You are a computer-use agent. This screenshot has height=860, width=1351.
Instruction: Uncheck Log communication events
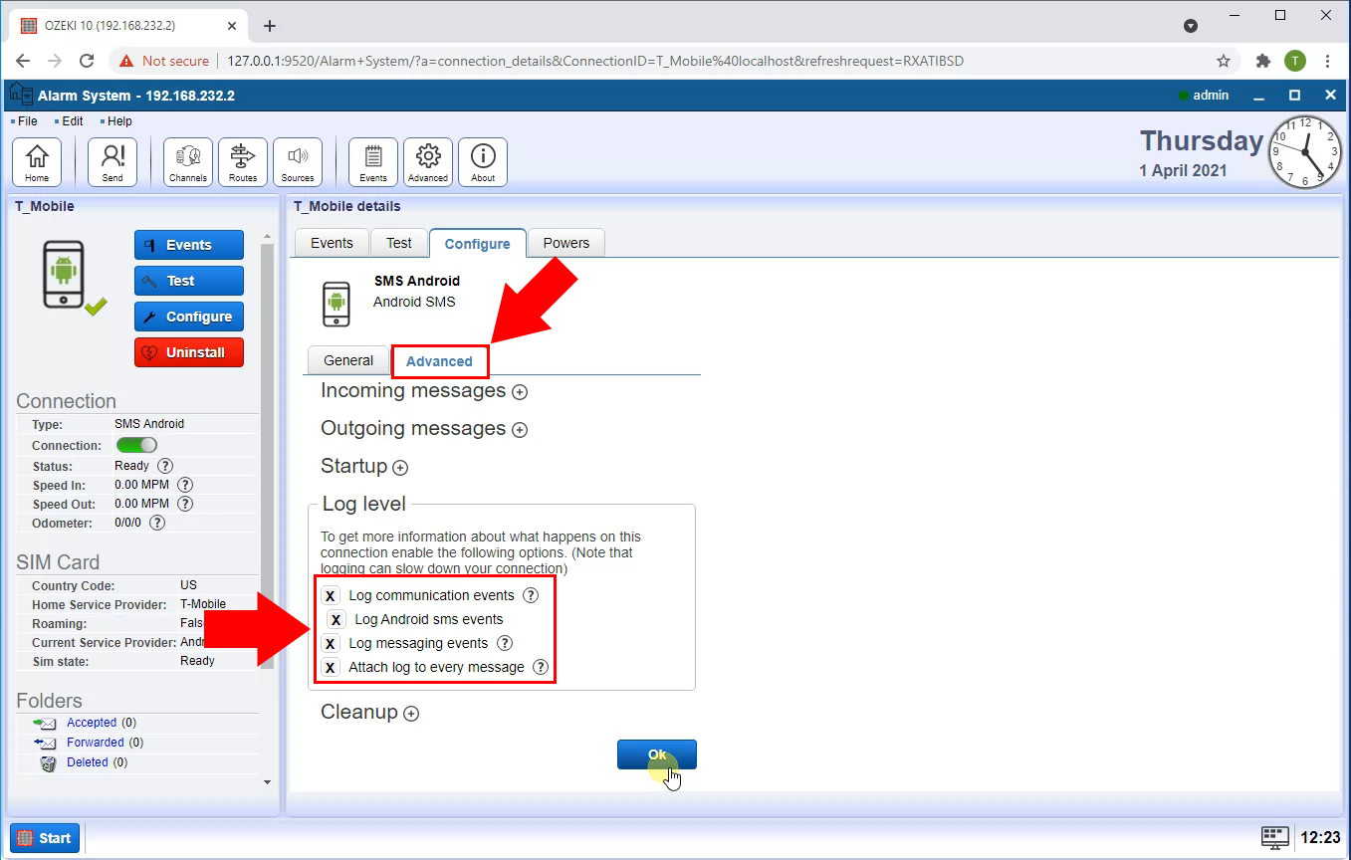(331, 595)
